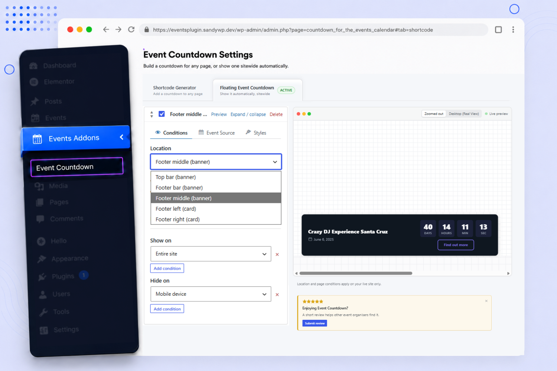557x371 pixels.
Task: Click the Preview link
Action: [219, 114]
